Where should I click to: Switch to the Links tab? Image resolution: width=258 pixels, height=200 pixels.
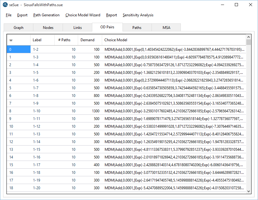[x=78, y=27]
